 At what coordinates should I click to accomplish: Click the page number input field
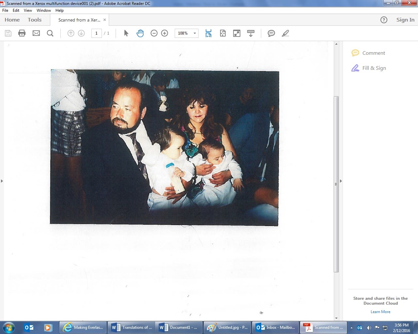pos(96,33)
